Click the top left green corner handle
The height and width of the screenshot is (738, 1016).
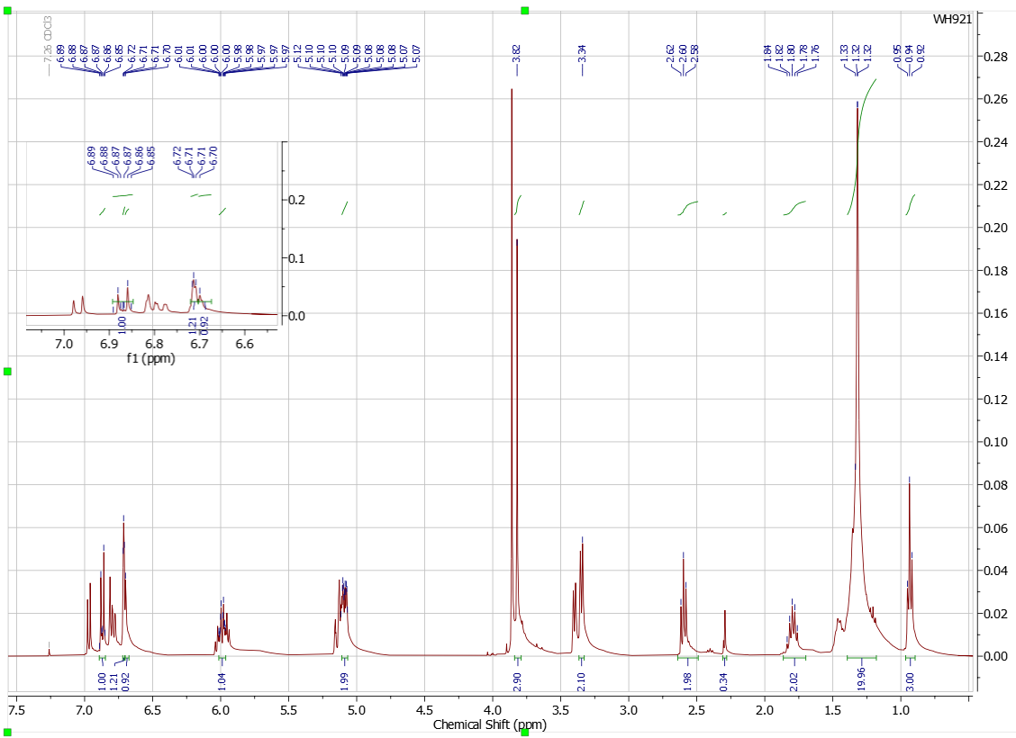pyautogui.click(x=8, y=10)
